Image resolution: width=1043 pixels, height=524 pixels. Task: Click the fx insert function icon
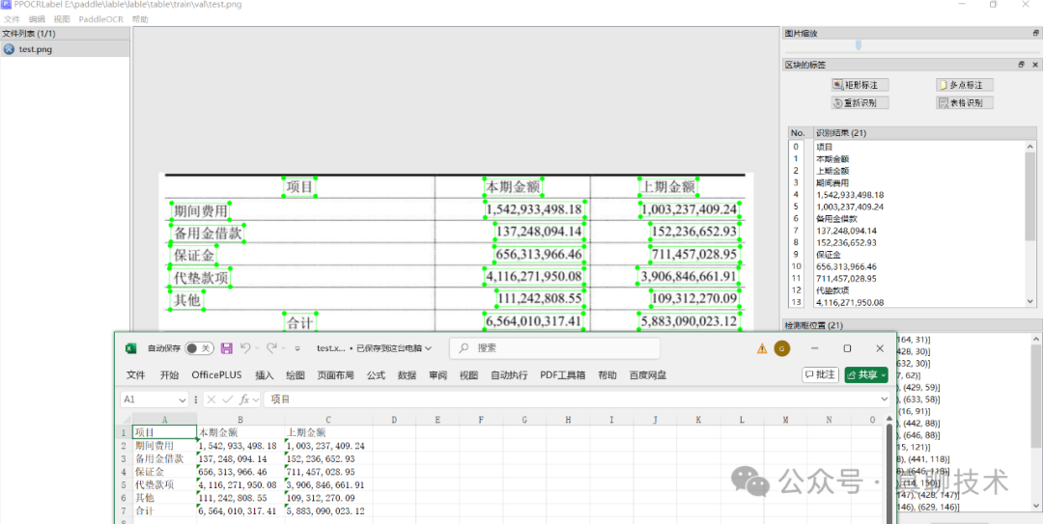tap(245, 399)
